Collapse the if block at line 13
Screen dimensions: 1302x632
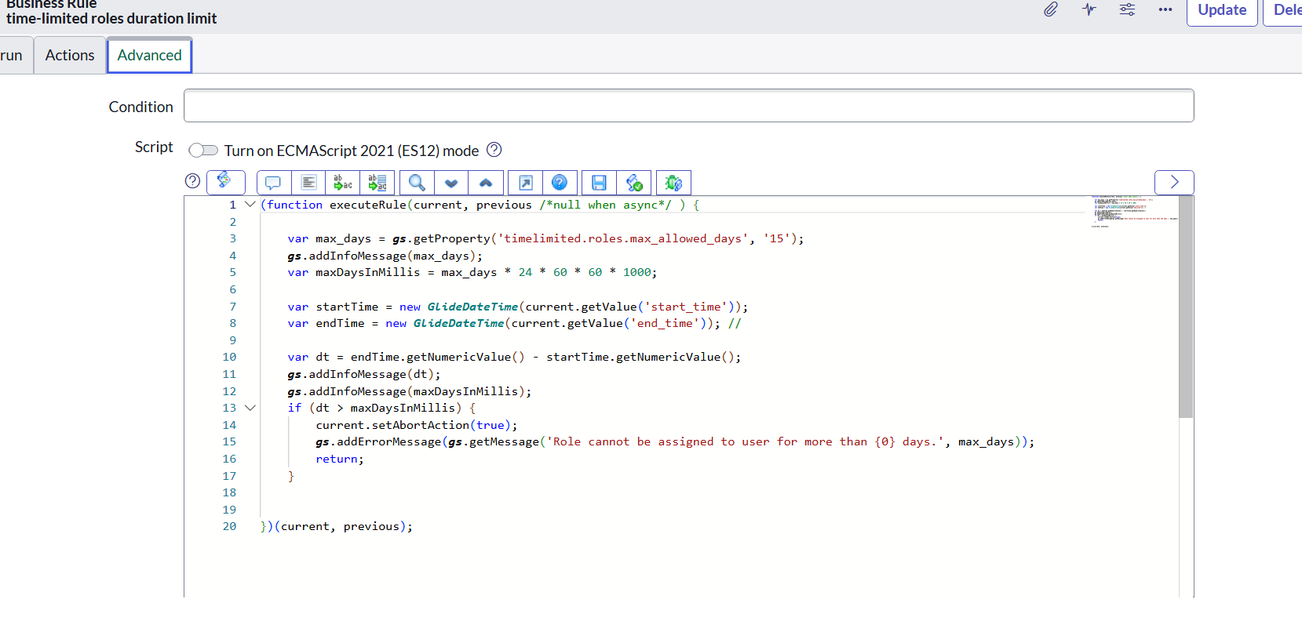(x=250, y=408)
